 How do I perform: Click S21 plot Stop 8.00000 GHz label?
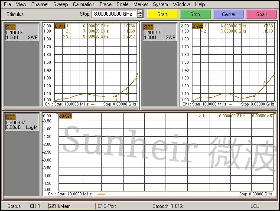(x=256, y=194)
